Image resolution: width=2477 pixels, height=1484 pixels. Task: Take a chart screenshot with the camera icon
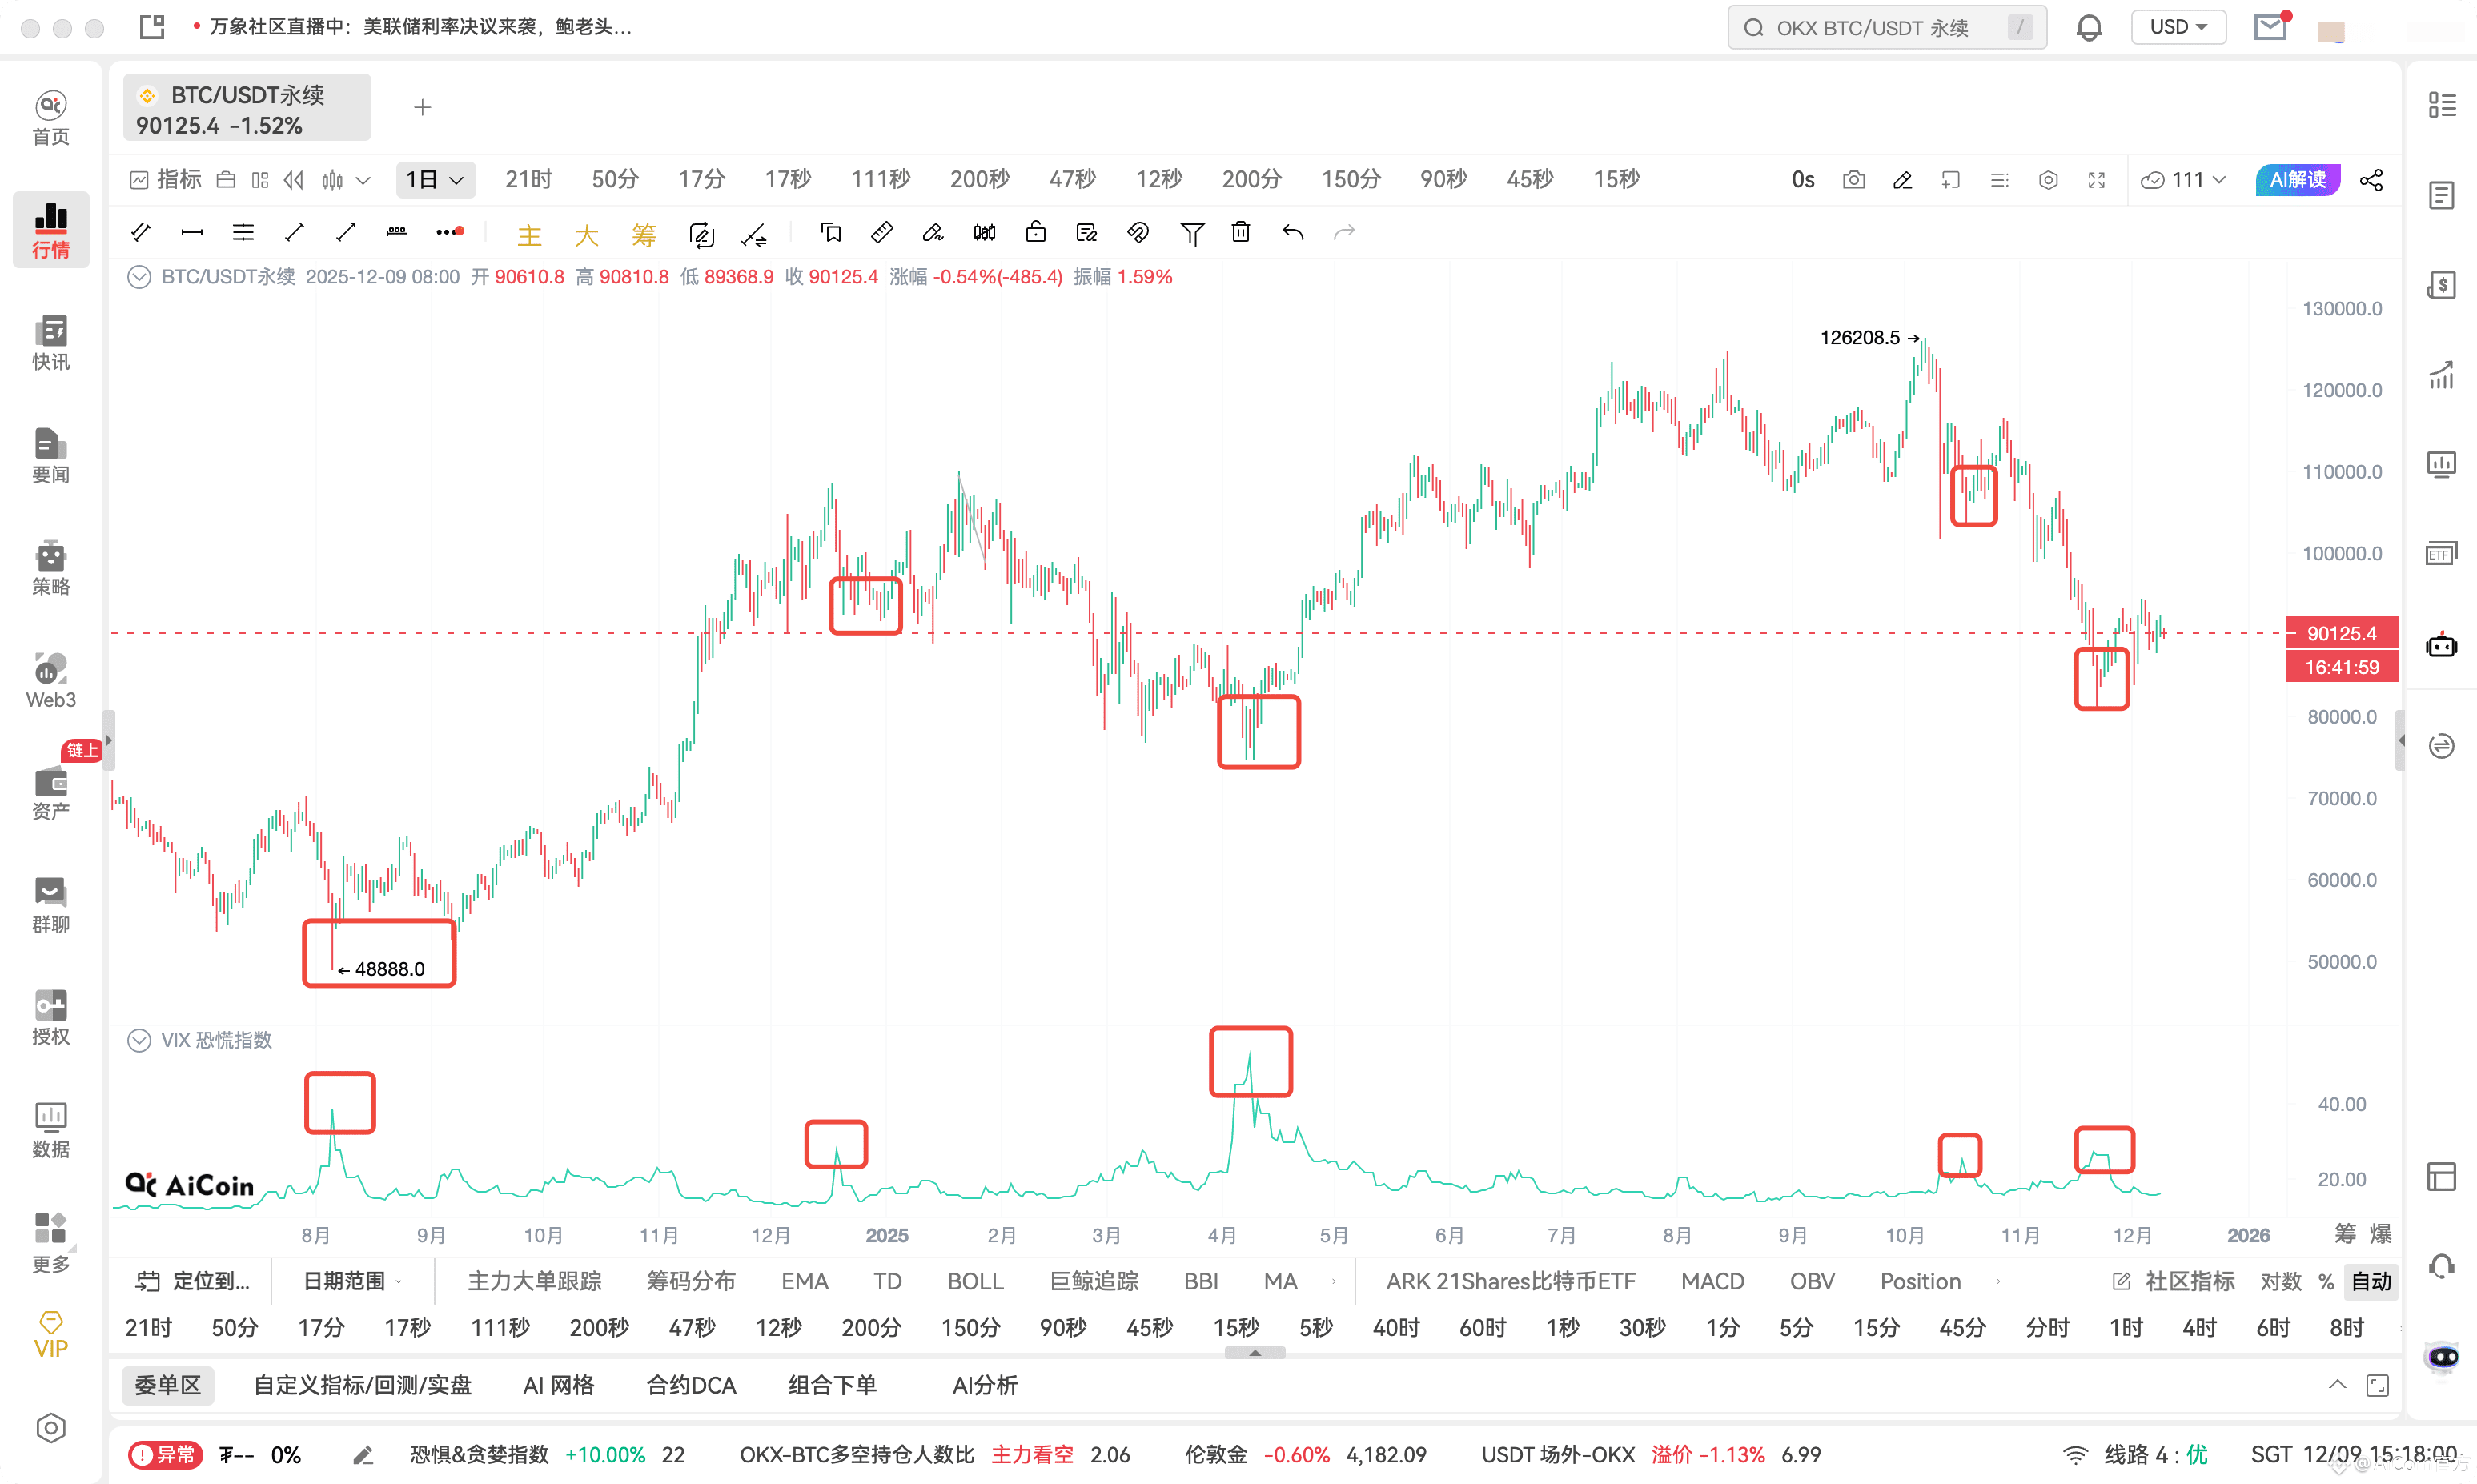tap(1853, 180)
